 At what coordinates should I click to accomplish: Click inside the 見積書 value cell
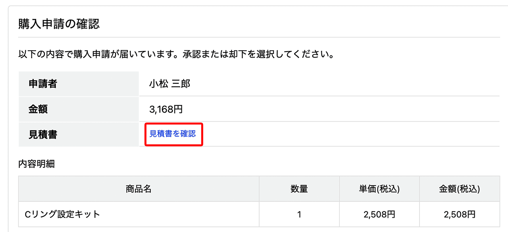238,134
